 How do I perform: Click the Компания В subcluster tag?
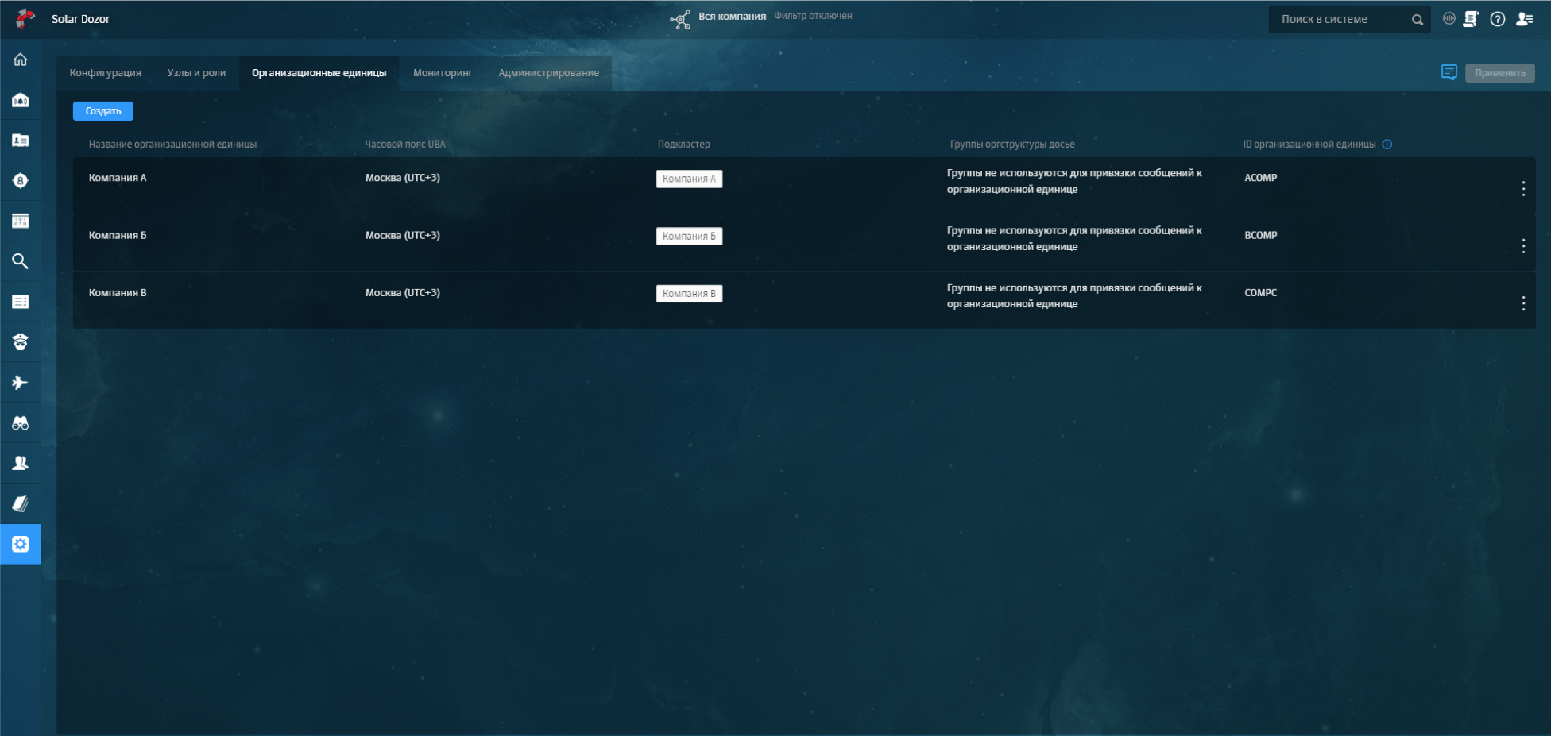pyautogui.click(x=689, y=293)
